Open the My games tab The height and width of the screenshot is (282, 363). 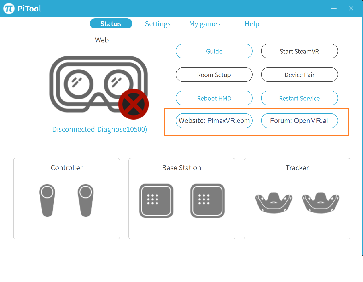coord(205,24)
